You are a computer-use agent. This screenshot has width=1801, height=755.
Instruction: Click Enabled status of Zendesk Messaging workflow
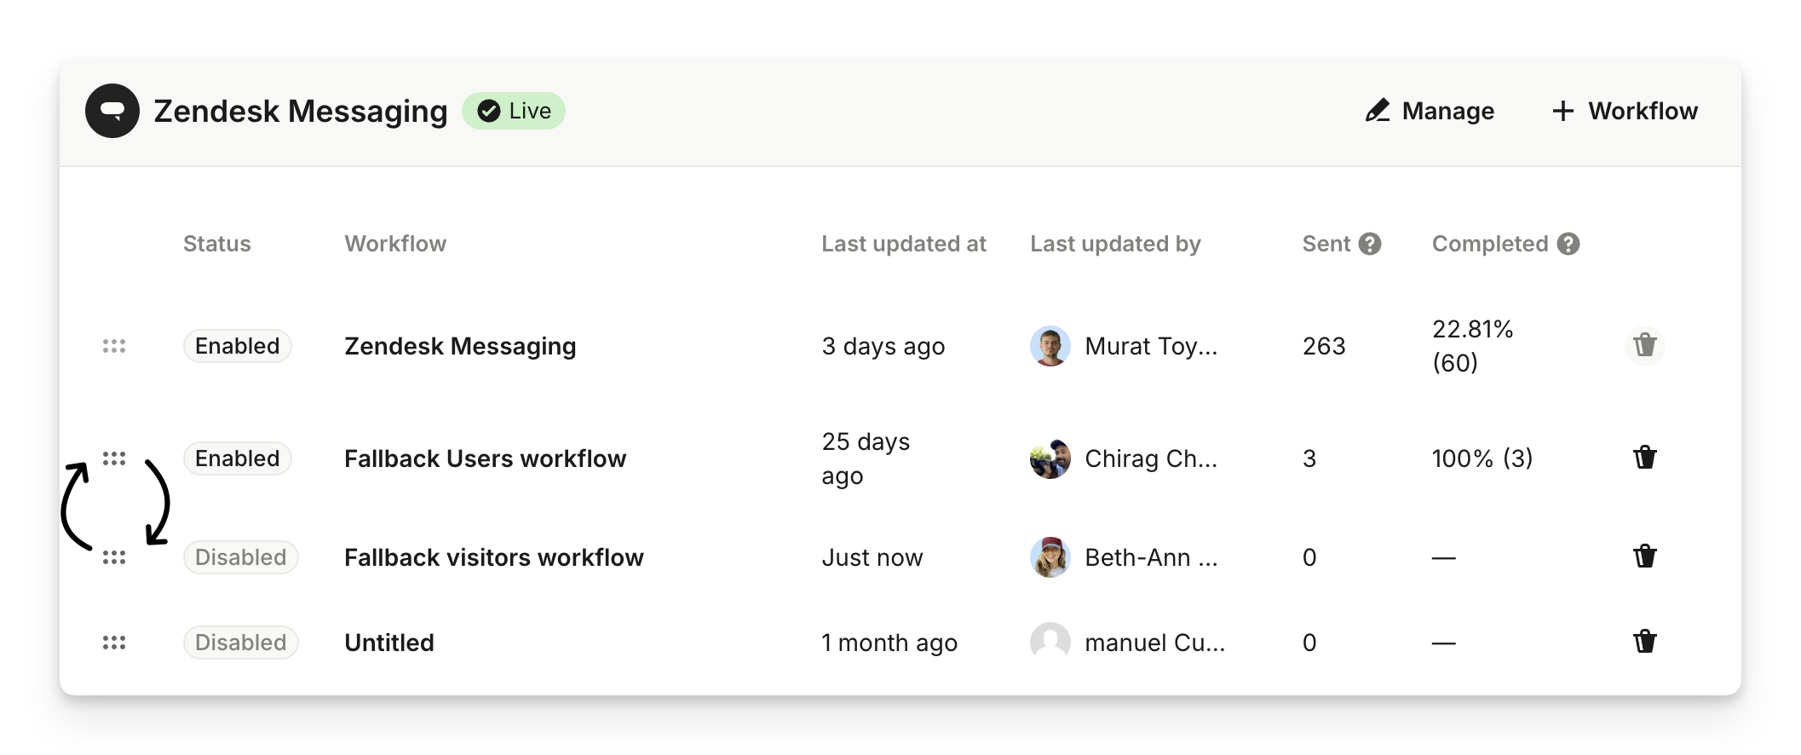pyautogui.click(x=238, y=346)
